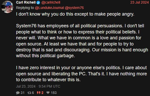
Task: Click the blue verified badge icon
Action: point(38,3)
